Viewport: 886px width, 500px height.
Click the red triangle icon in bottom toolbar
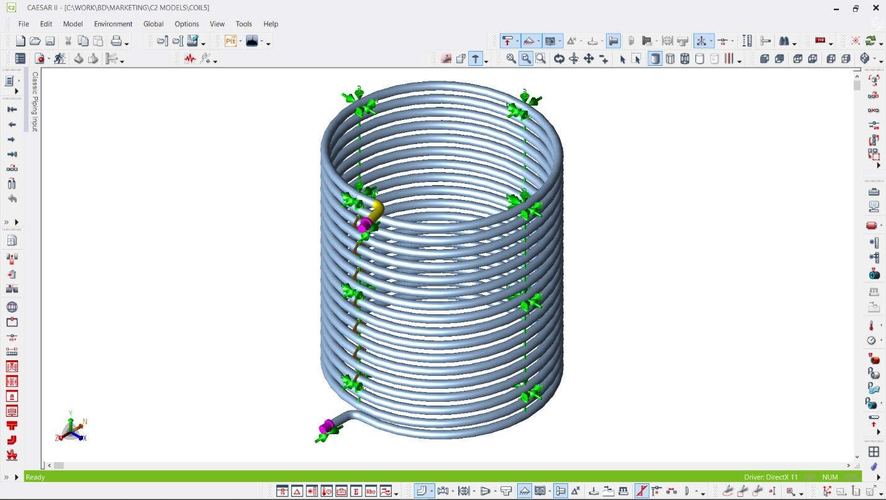(297, 491)
